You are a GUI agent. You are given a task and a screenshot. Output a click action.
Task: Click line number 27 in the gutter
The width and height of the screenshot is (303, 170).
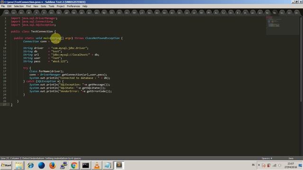[5, 104]
